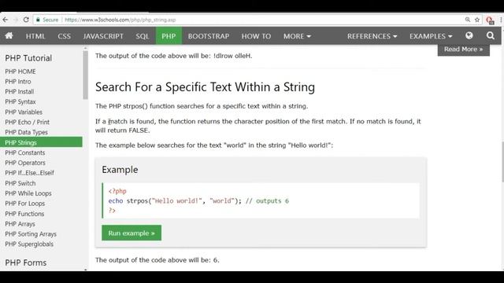
Task: Open PHP Arrays in sidebar
Action: 20,224
